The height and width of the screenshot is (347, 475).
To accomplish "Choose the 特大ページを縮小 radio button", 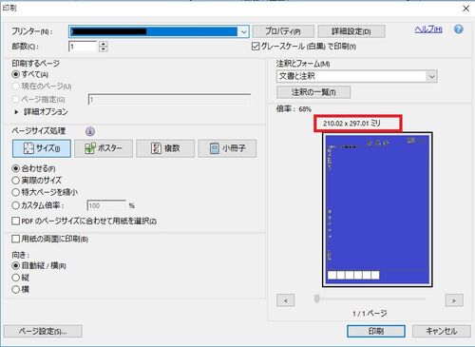I will (x=15, y=192).
